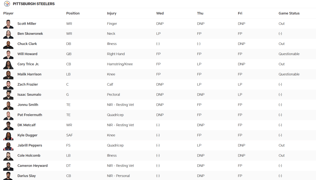The image size is (316, 180).
Task: Click Scott Miller's headshot photo
Action: click(8, 24)
